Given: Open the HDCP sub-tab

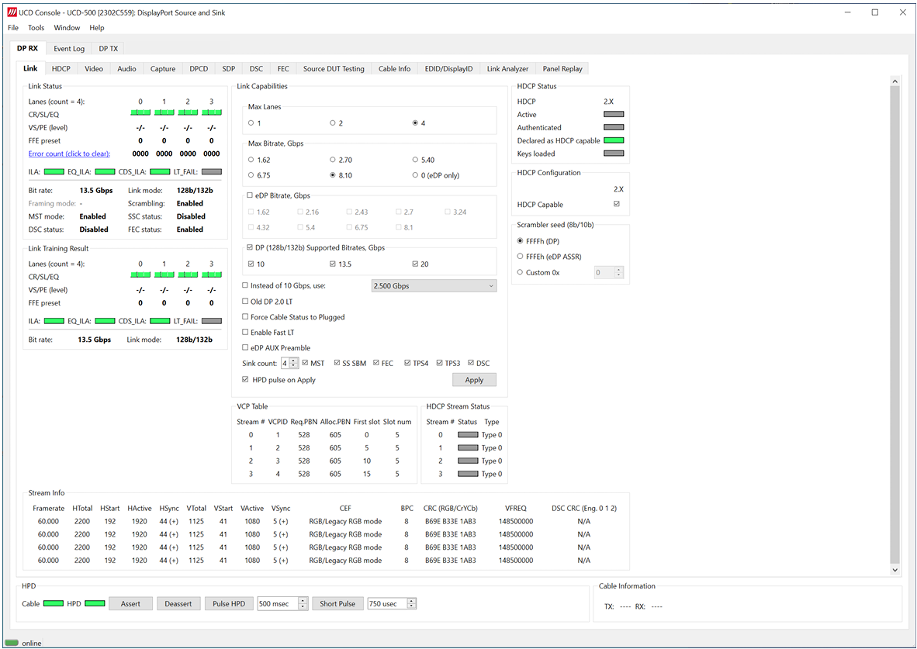Looking at the screenshot, I should (x=61, y=68).
